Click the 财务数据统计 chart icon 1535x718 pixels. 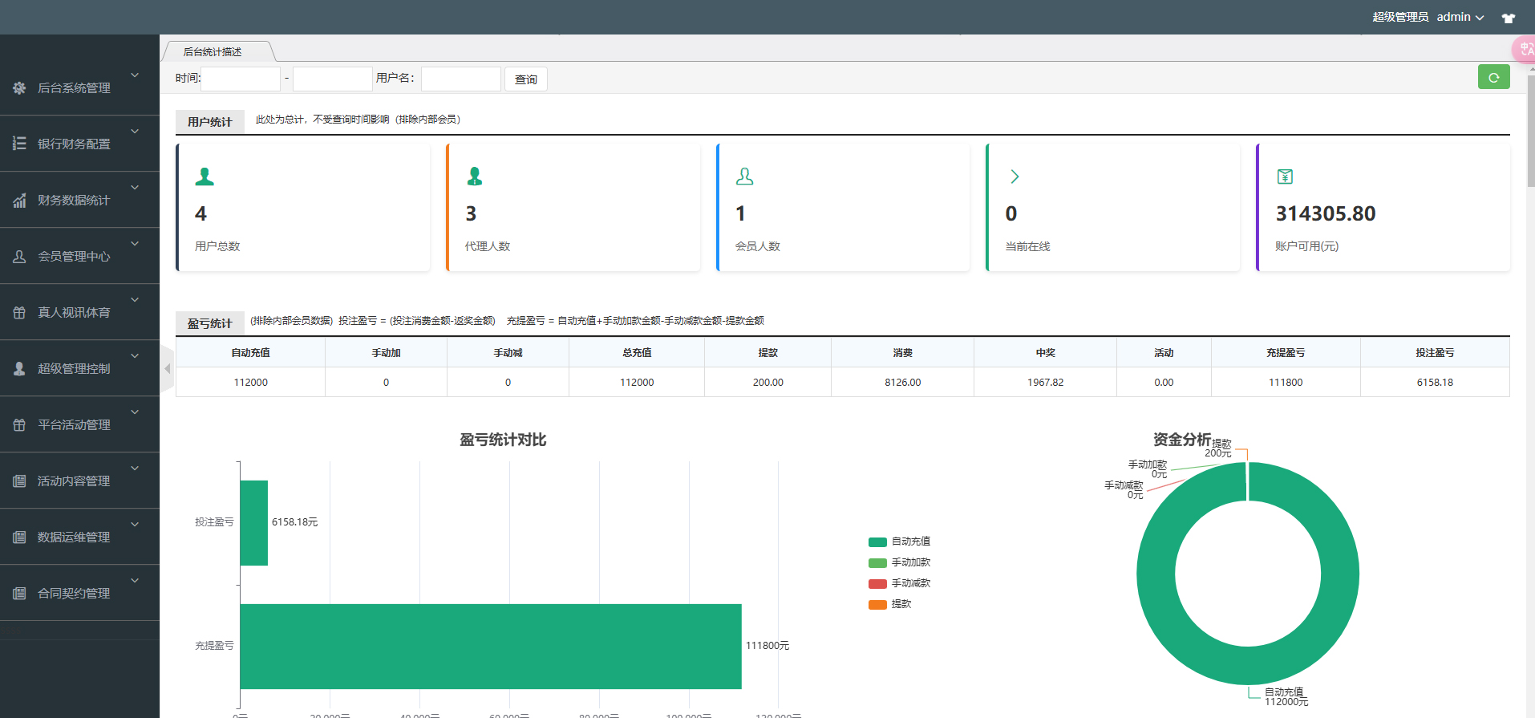pos(19,201)
